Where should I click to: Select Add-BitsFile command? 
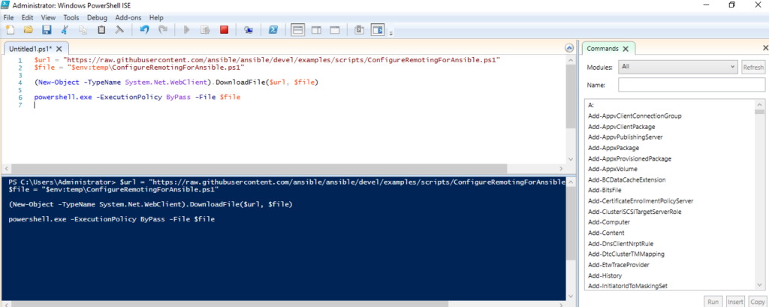click(605, 190)
